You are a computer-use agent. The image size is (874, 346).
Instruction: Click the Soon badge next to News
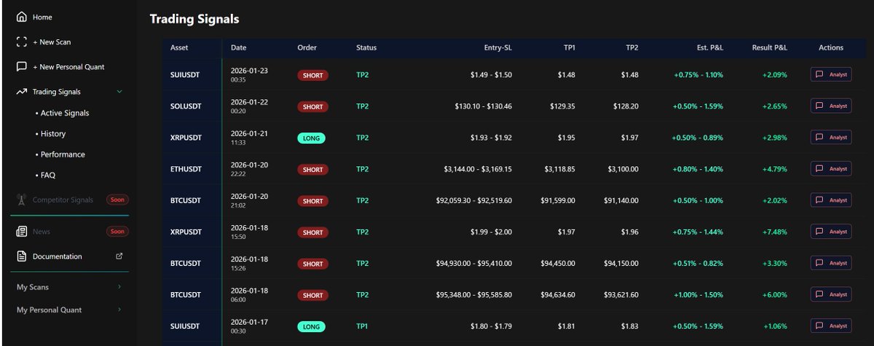point(117,232)
